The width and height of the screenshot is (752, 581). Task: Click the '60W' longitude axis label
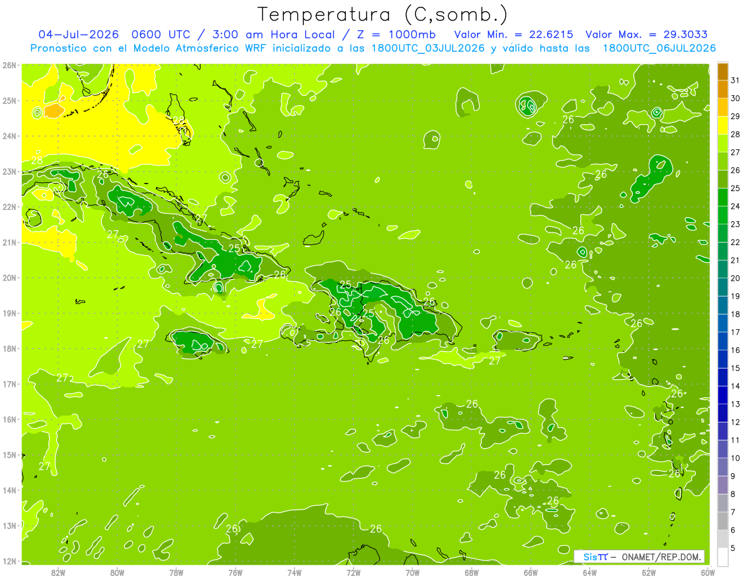(708, 572)
